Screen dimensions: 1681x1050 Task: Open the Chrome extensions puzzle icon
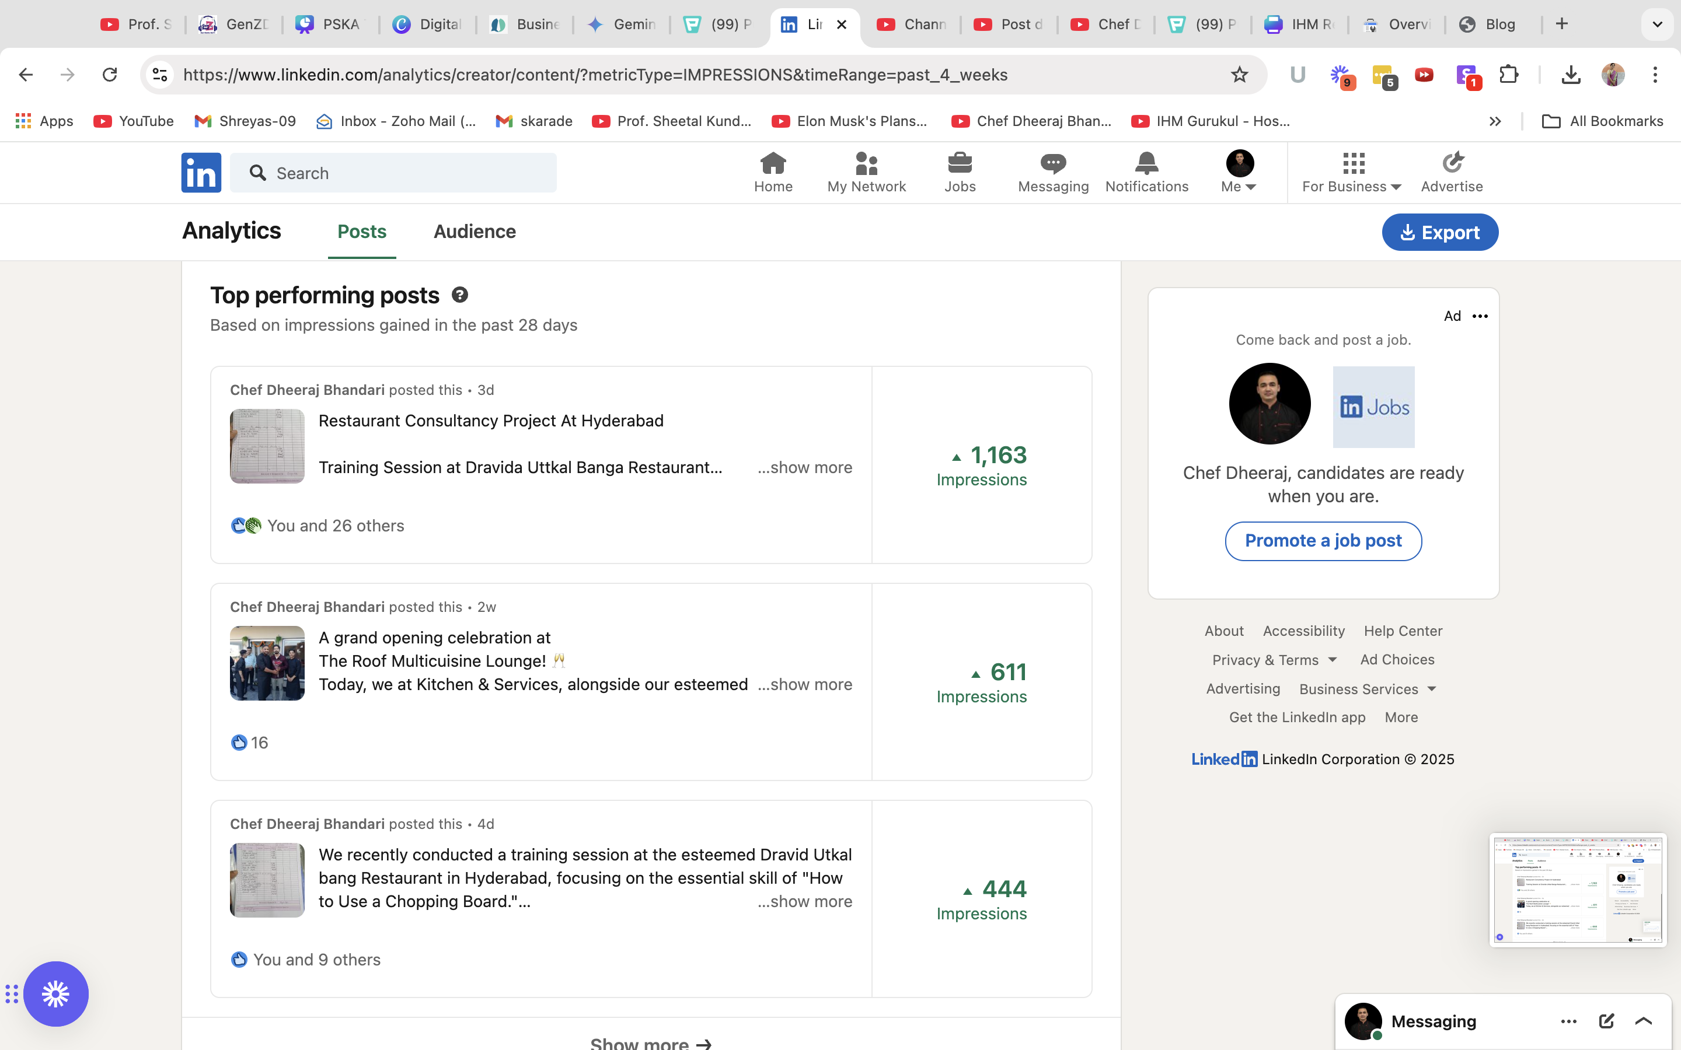pyautogui.click(x=1509, y=74)
